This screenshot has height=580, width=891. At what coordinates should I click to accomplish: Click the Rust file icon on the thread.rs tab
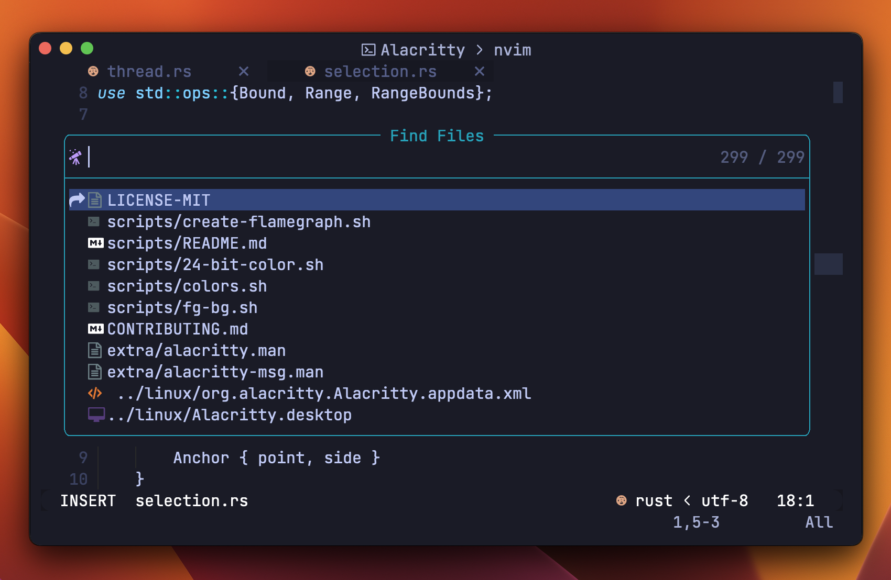click(x=93, y=71)
